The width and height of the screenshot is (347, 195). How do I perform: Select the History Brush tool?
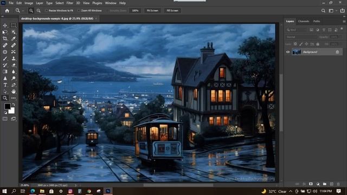[x=5, y=65]
